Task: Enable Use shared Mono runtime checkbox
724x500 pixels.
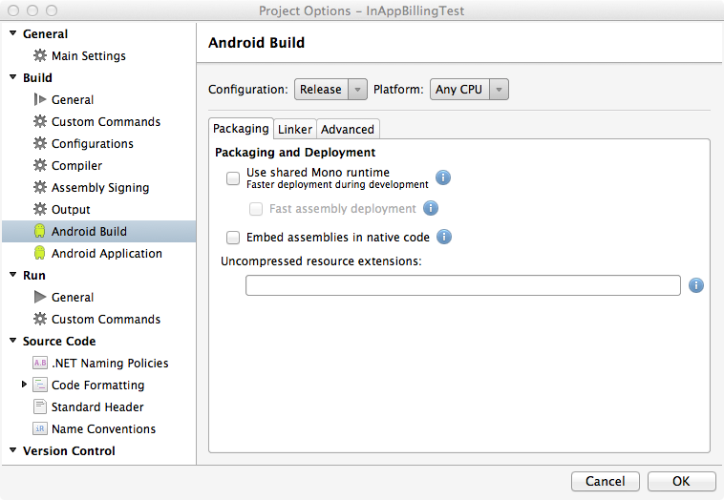Action: pyautogui.click(x=233, y=177)
